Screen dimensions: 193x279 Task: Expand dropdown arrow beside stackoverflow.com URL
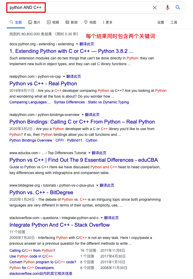102,218
